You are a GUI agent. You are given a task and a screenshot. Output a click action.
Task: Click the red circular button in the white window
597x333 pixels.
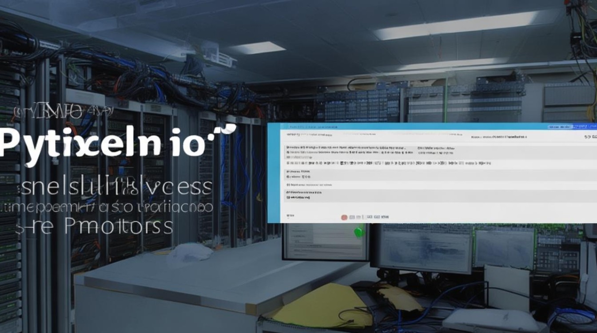[x=344, y=217]
